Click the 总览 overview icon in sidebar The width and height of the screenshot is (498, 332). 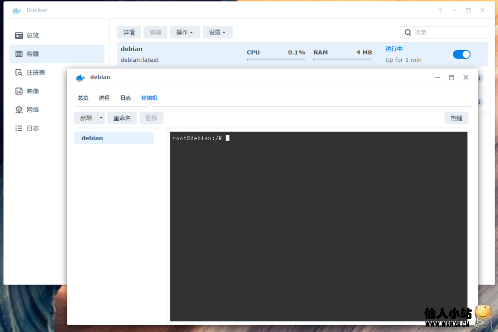click(x=19, y=36)
